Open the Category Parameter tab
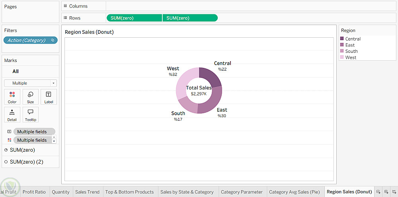Screen dimensions: 398x197 click(242, 192)
